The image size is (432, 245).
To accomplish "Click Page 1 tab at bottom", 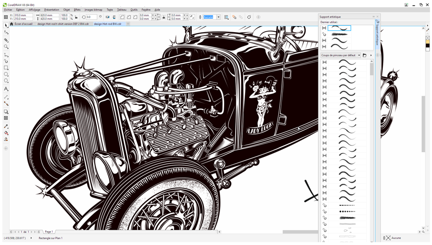I will pyautogui.click(x=49, y=232).
